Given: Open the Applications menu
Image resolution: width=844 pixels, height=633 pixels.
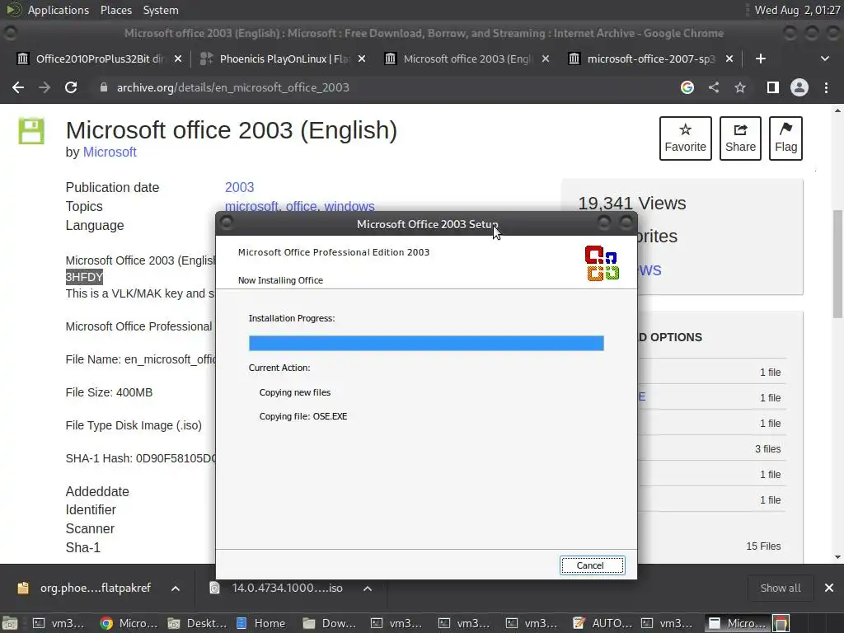Looking at the screenshot, I should tap(59, 10).
